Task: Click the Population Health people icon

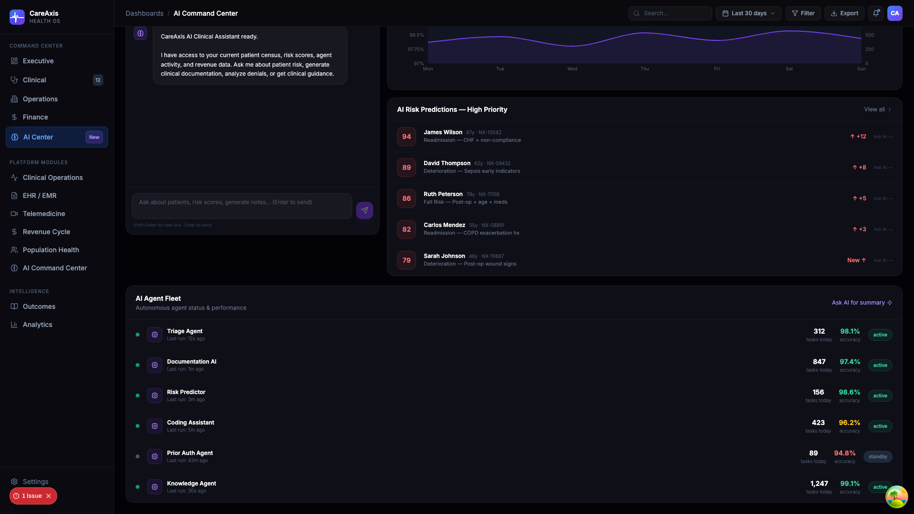Action: 14,250
